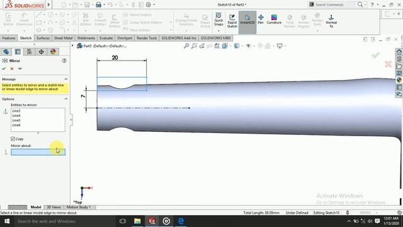Switch to the 3D Views bottom tab
The height and width of the screenshot is (227, 403).
(x=54, y=207)
